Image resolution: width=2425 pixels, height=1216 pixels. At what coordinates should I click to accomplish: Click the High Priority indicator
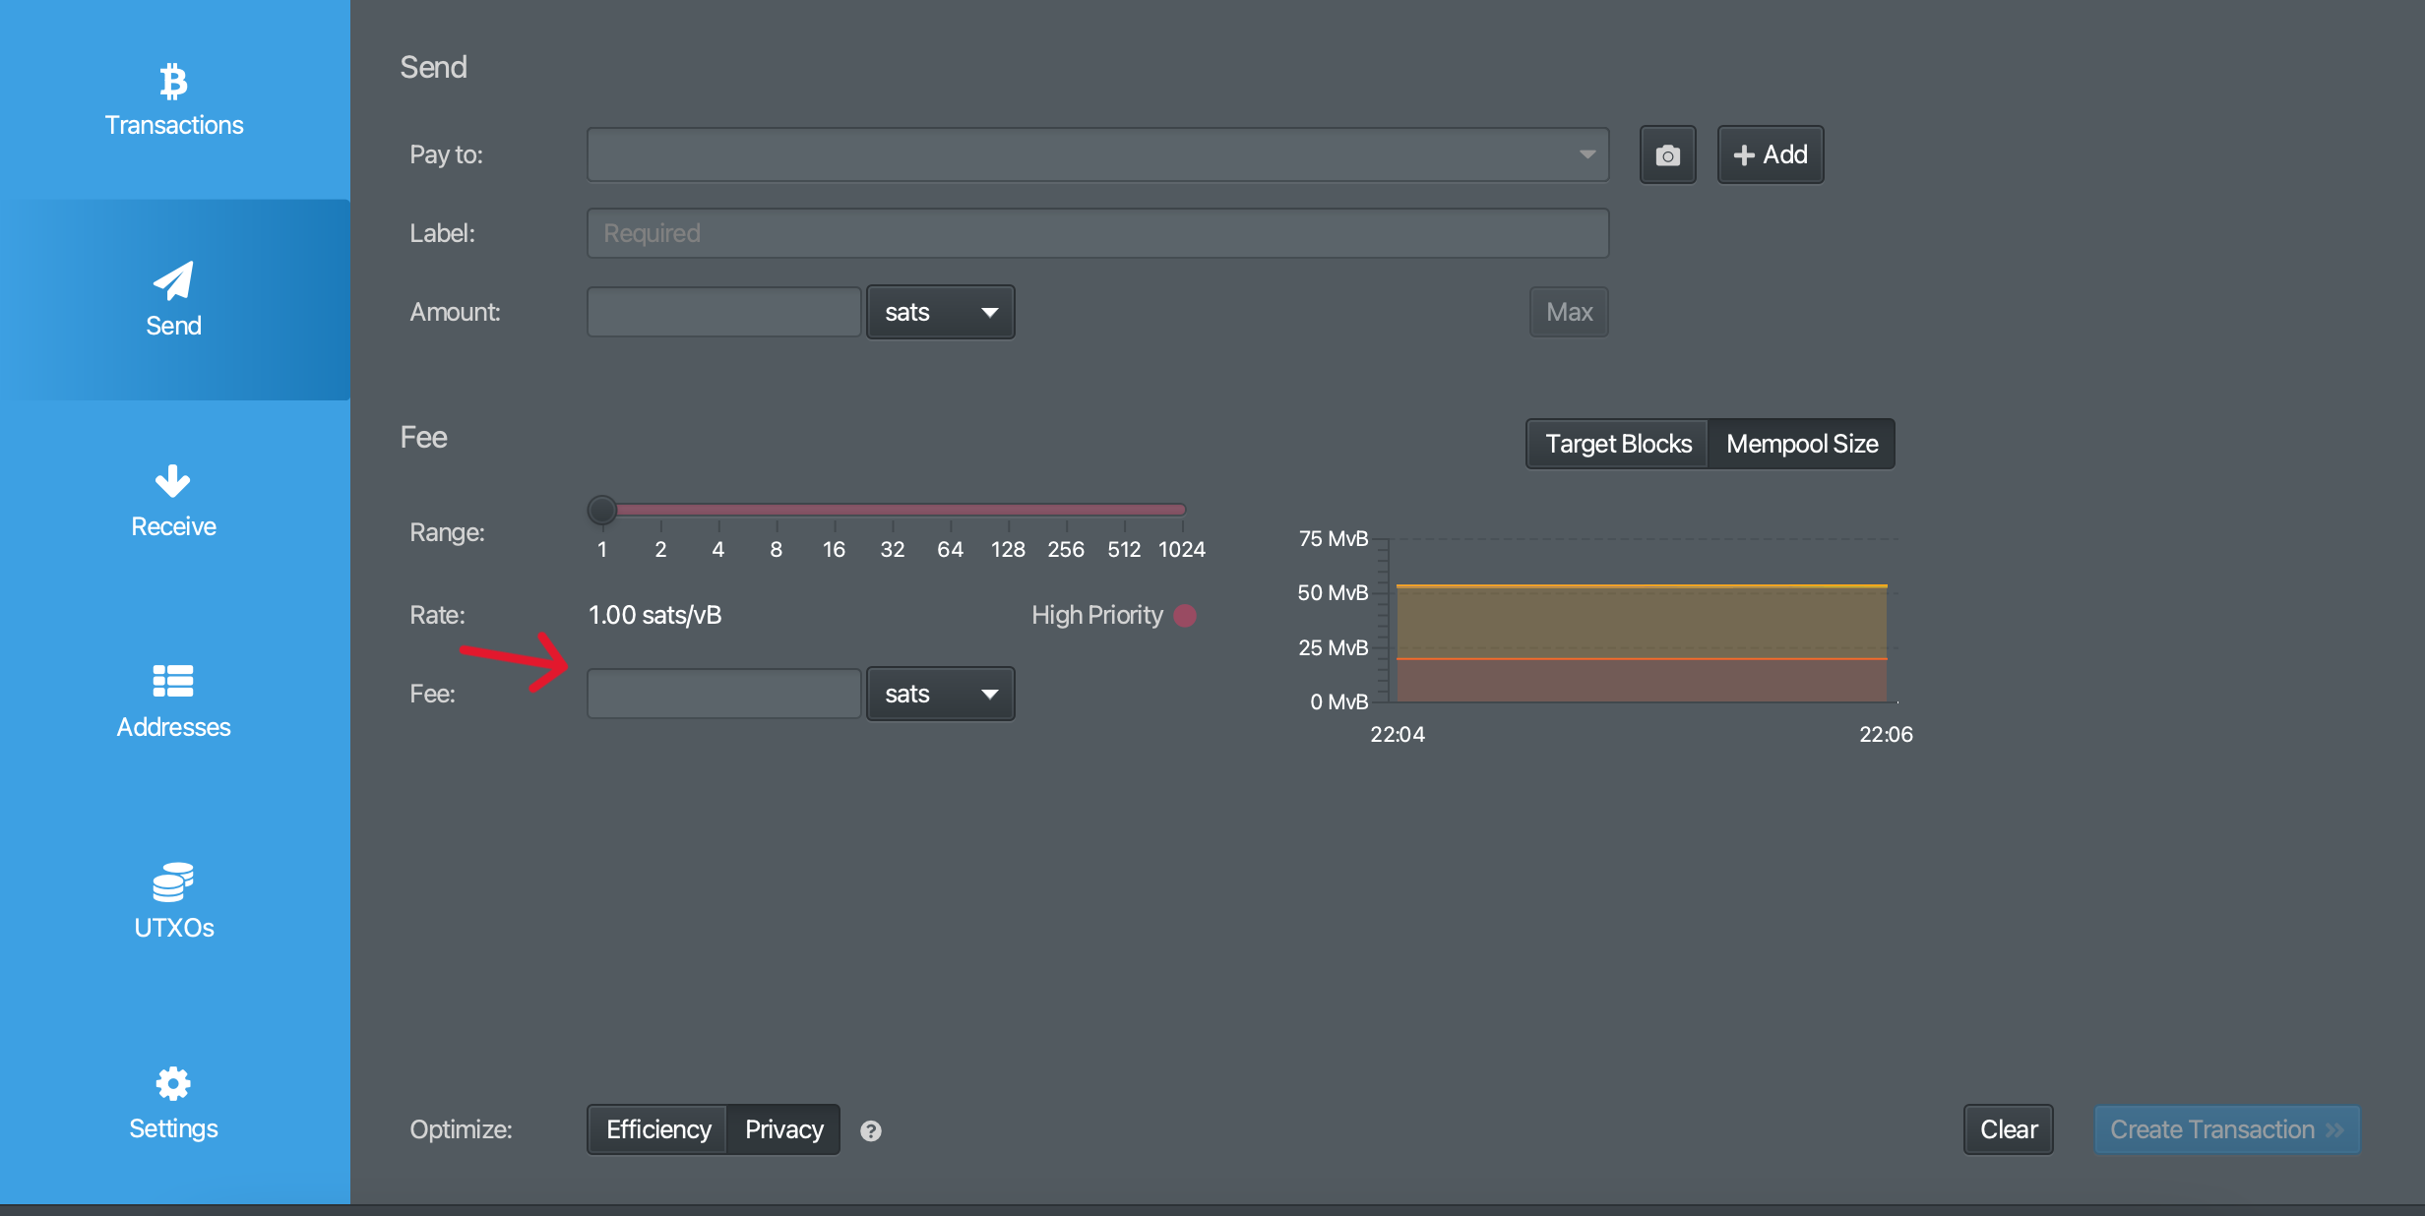[1186, 615]
